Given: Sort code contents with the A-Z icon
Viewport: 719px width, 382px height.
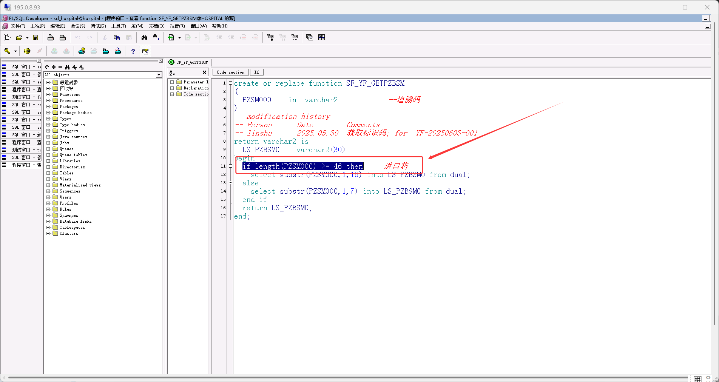Looking at the screenshot, I should pos(172,72).
